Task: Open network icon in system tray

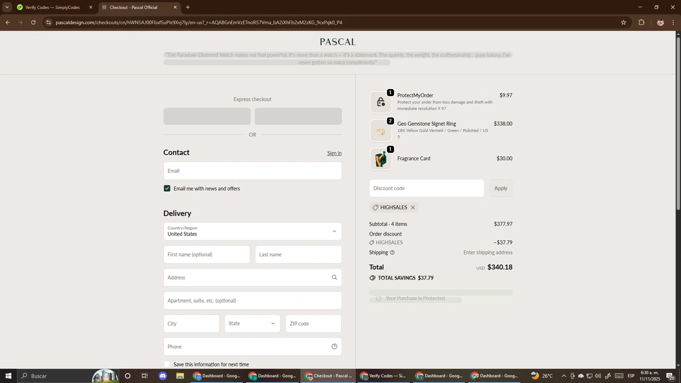Action: tap(589, 376)
